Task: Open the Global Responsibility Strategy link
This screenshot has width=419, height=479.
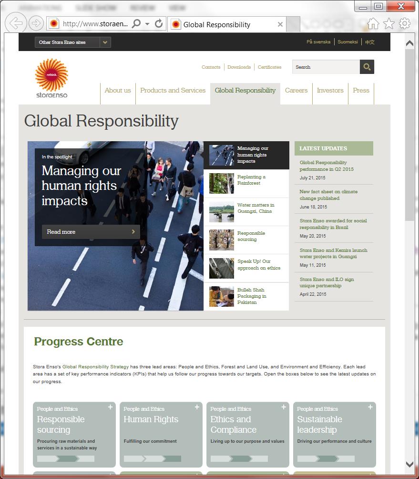Action: tap(95, 366)
